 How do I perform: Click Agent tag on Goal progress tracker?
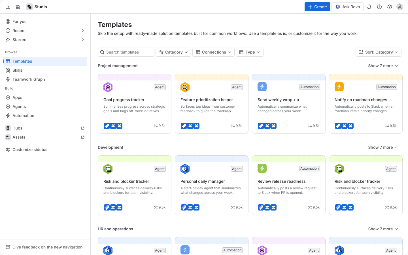pyautogui.click(x=160, y=87)
